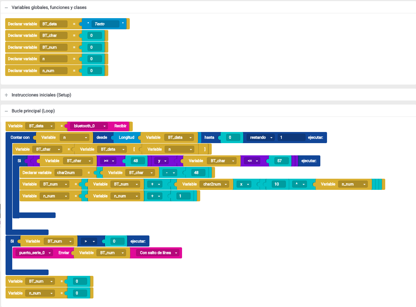Open the + operator dropdown in n_num increment row
Viewport: 416px width, 307px height.
[155, 196]
